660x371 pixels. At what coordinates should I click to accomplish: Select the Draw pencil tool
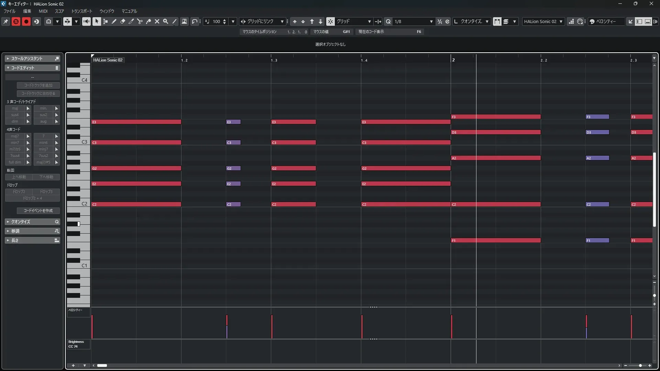pos(114,21)
